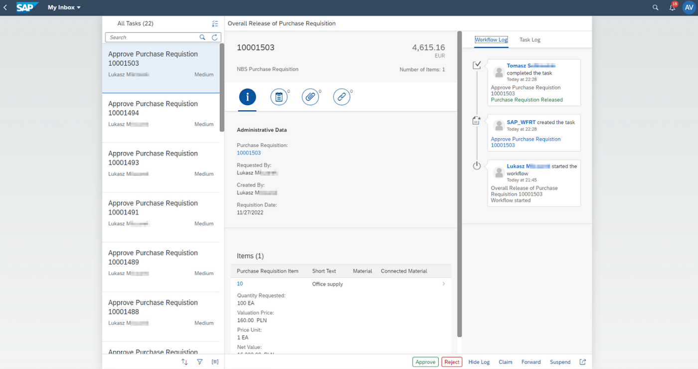Expand item row with the chevron arrow
The height and width of the screenshot is (369, 698).
tap(443, 284)
